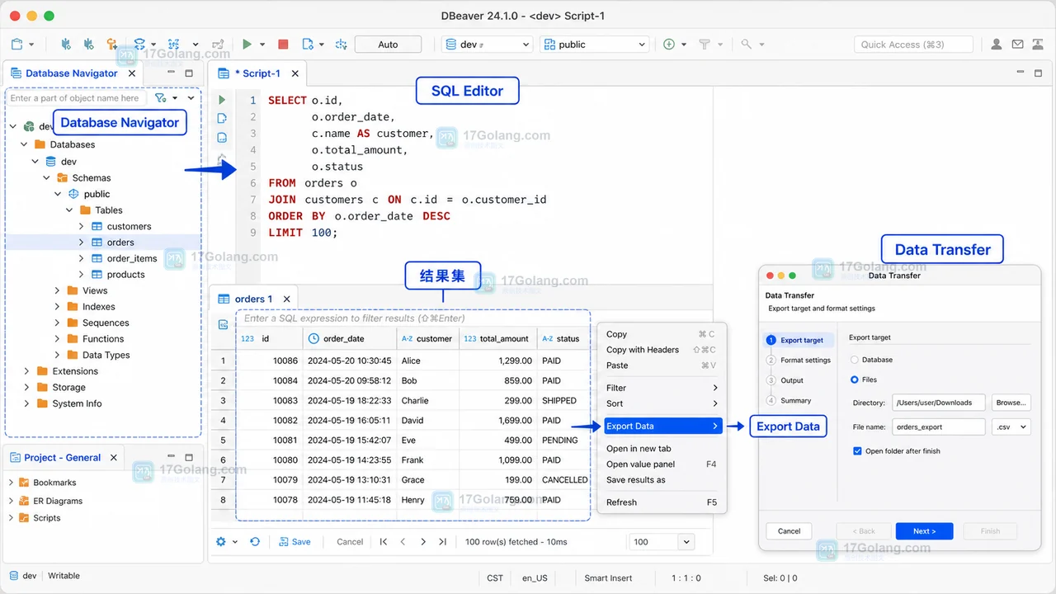
Task: Open the .csv file extension dropdown
Action: (x=1011, y=427)
